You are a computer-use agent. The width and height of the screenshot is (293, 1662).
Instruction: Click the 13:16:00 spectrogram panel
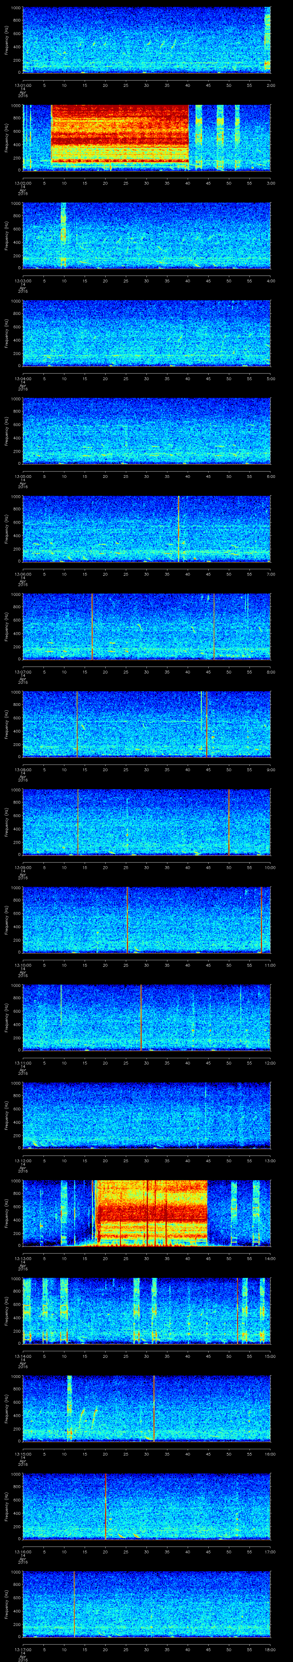[147, 1506]
